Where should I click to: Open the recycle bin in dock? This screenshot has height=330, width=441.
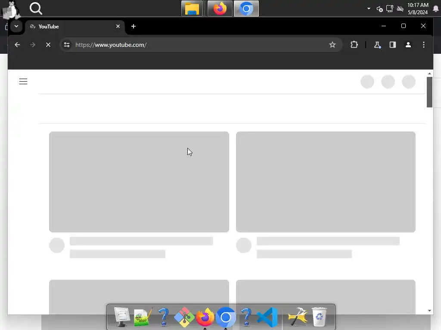click(319, 317)
